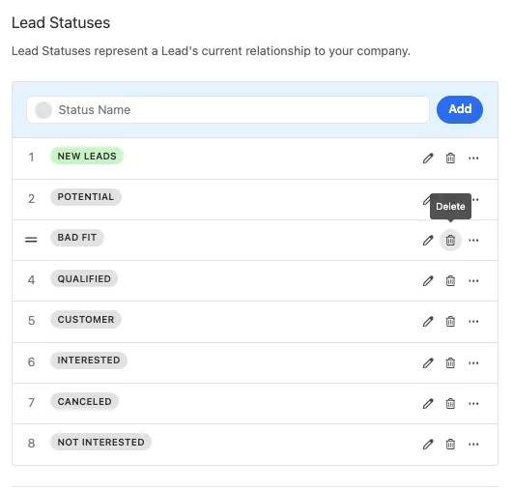Delete the QUALIFIED status
Screen dimensions: 513x490
450,281
